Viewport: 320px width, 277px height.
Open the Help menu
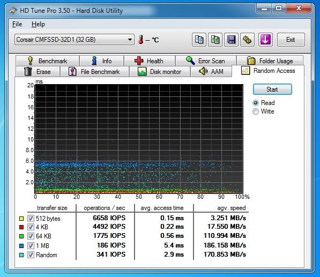pos(38,24)
